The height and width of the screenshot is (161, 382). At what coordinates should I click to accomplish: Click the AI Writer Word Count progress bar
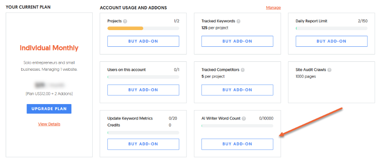[237, 126]
